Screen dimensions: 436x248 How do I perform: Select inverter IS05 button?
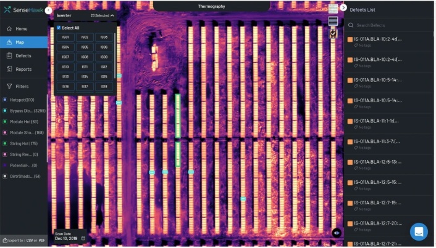pos(85,47)
